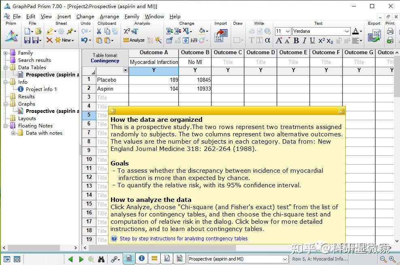Screen dimensions: 400x265
Task: Expand Data with notes folder
Action: 13,133
